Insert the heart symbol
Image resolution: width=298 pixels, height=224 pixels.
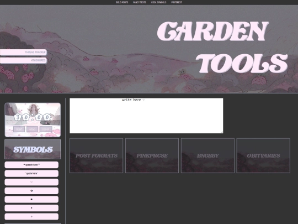31,182
